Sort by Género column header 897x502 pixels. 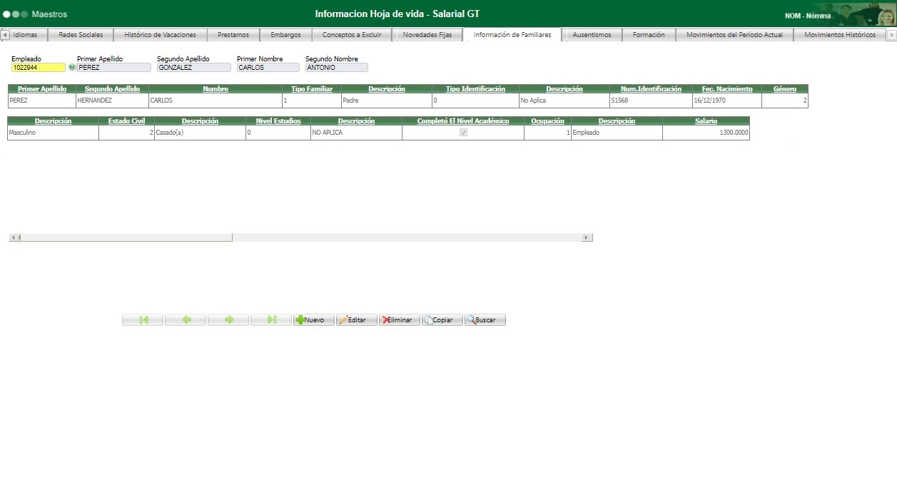pos(785,89)
